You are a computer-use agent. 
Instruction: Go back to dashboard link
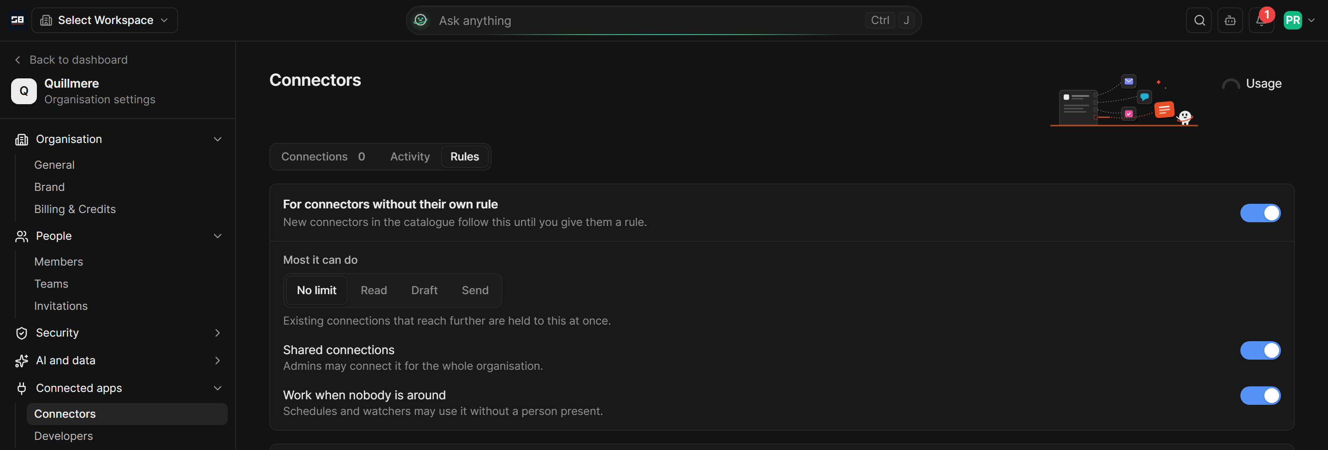tap(78, 60)
